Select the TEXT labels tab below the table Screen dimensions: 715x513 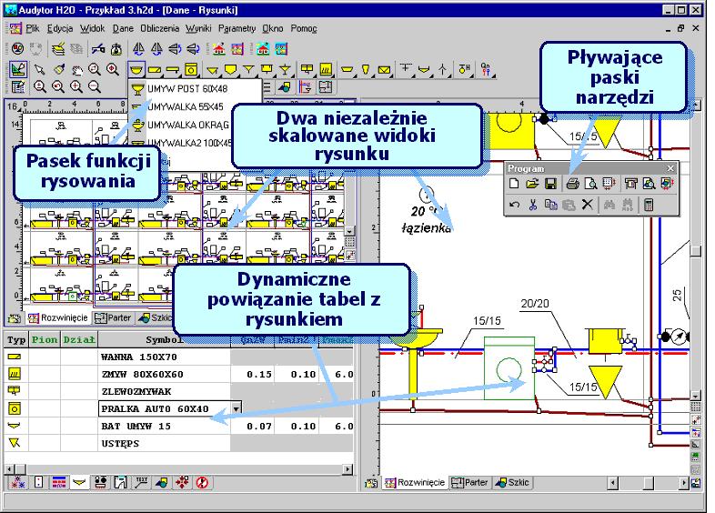[x=141, y=482]
